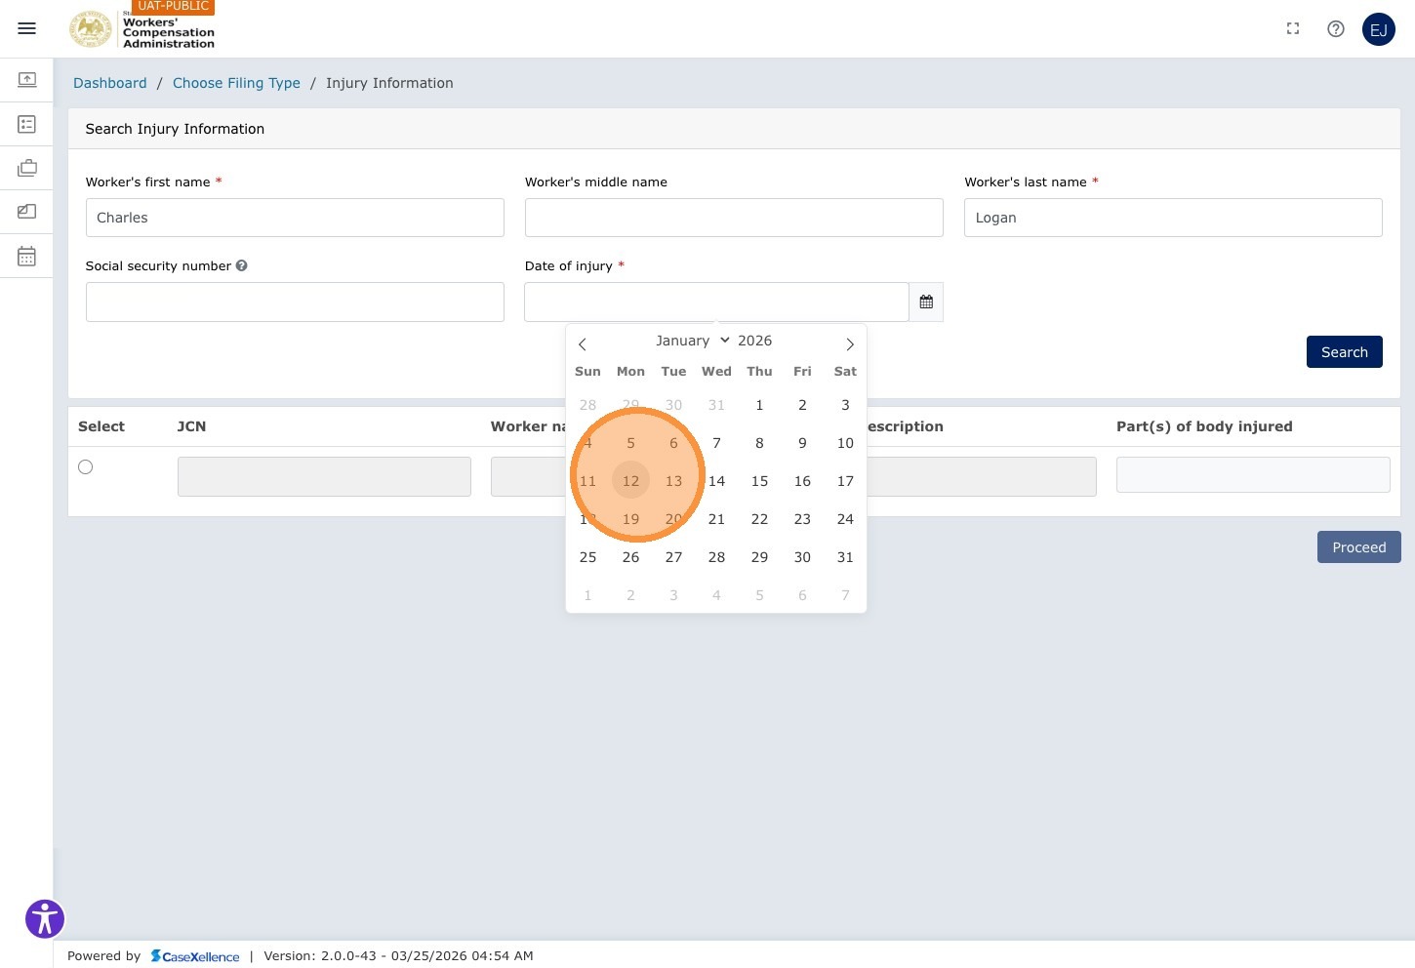The height and width of the screenshot is (968, 1415).
Task: Open the hamburger navigation menu
Action: pyautogui.click(x=27, y=28)
